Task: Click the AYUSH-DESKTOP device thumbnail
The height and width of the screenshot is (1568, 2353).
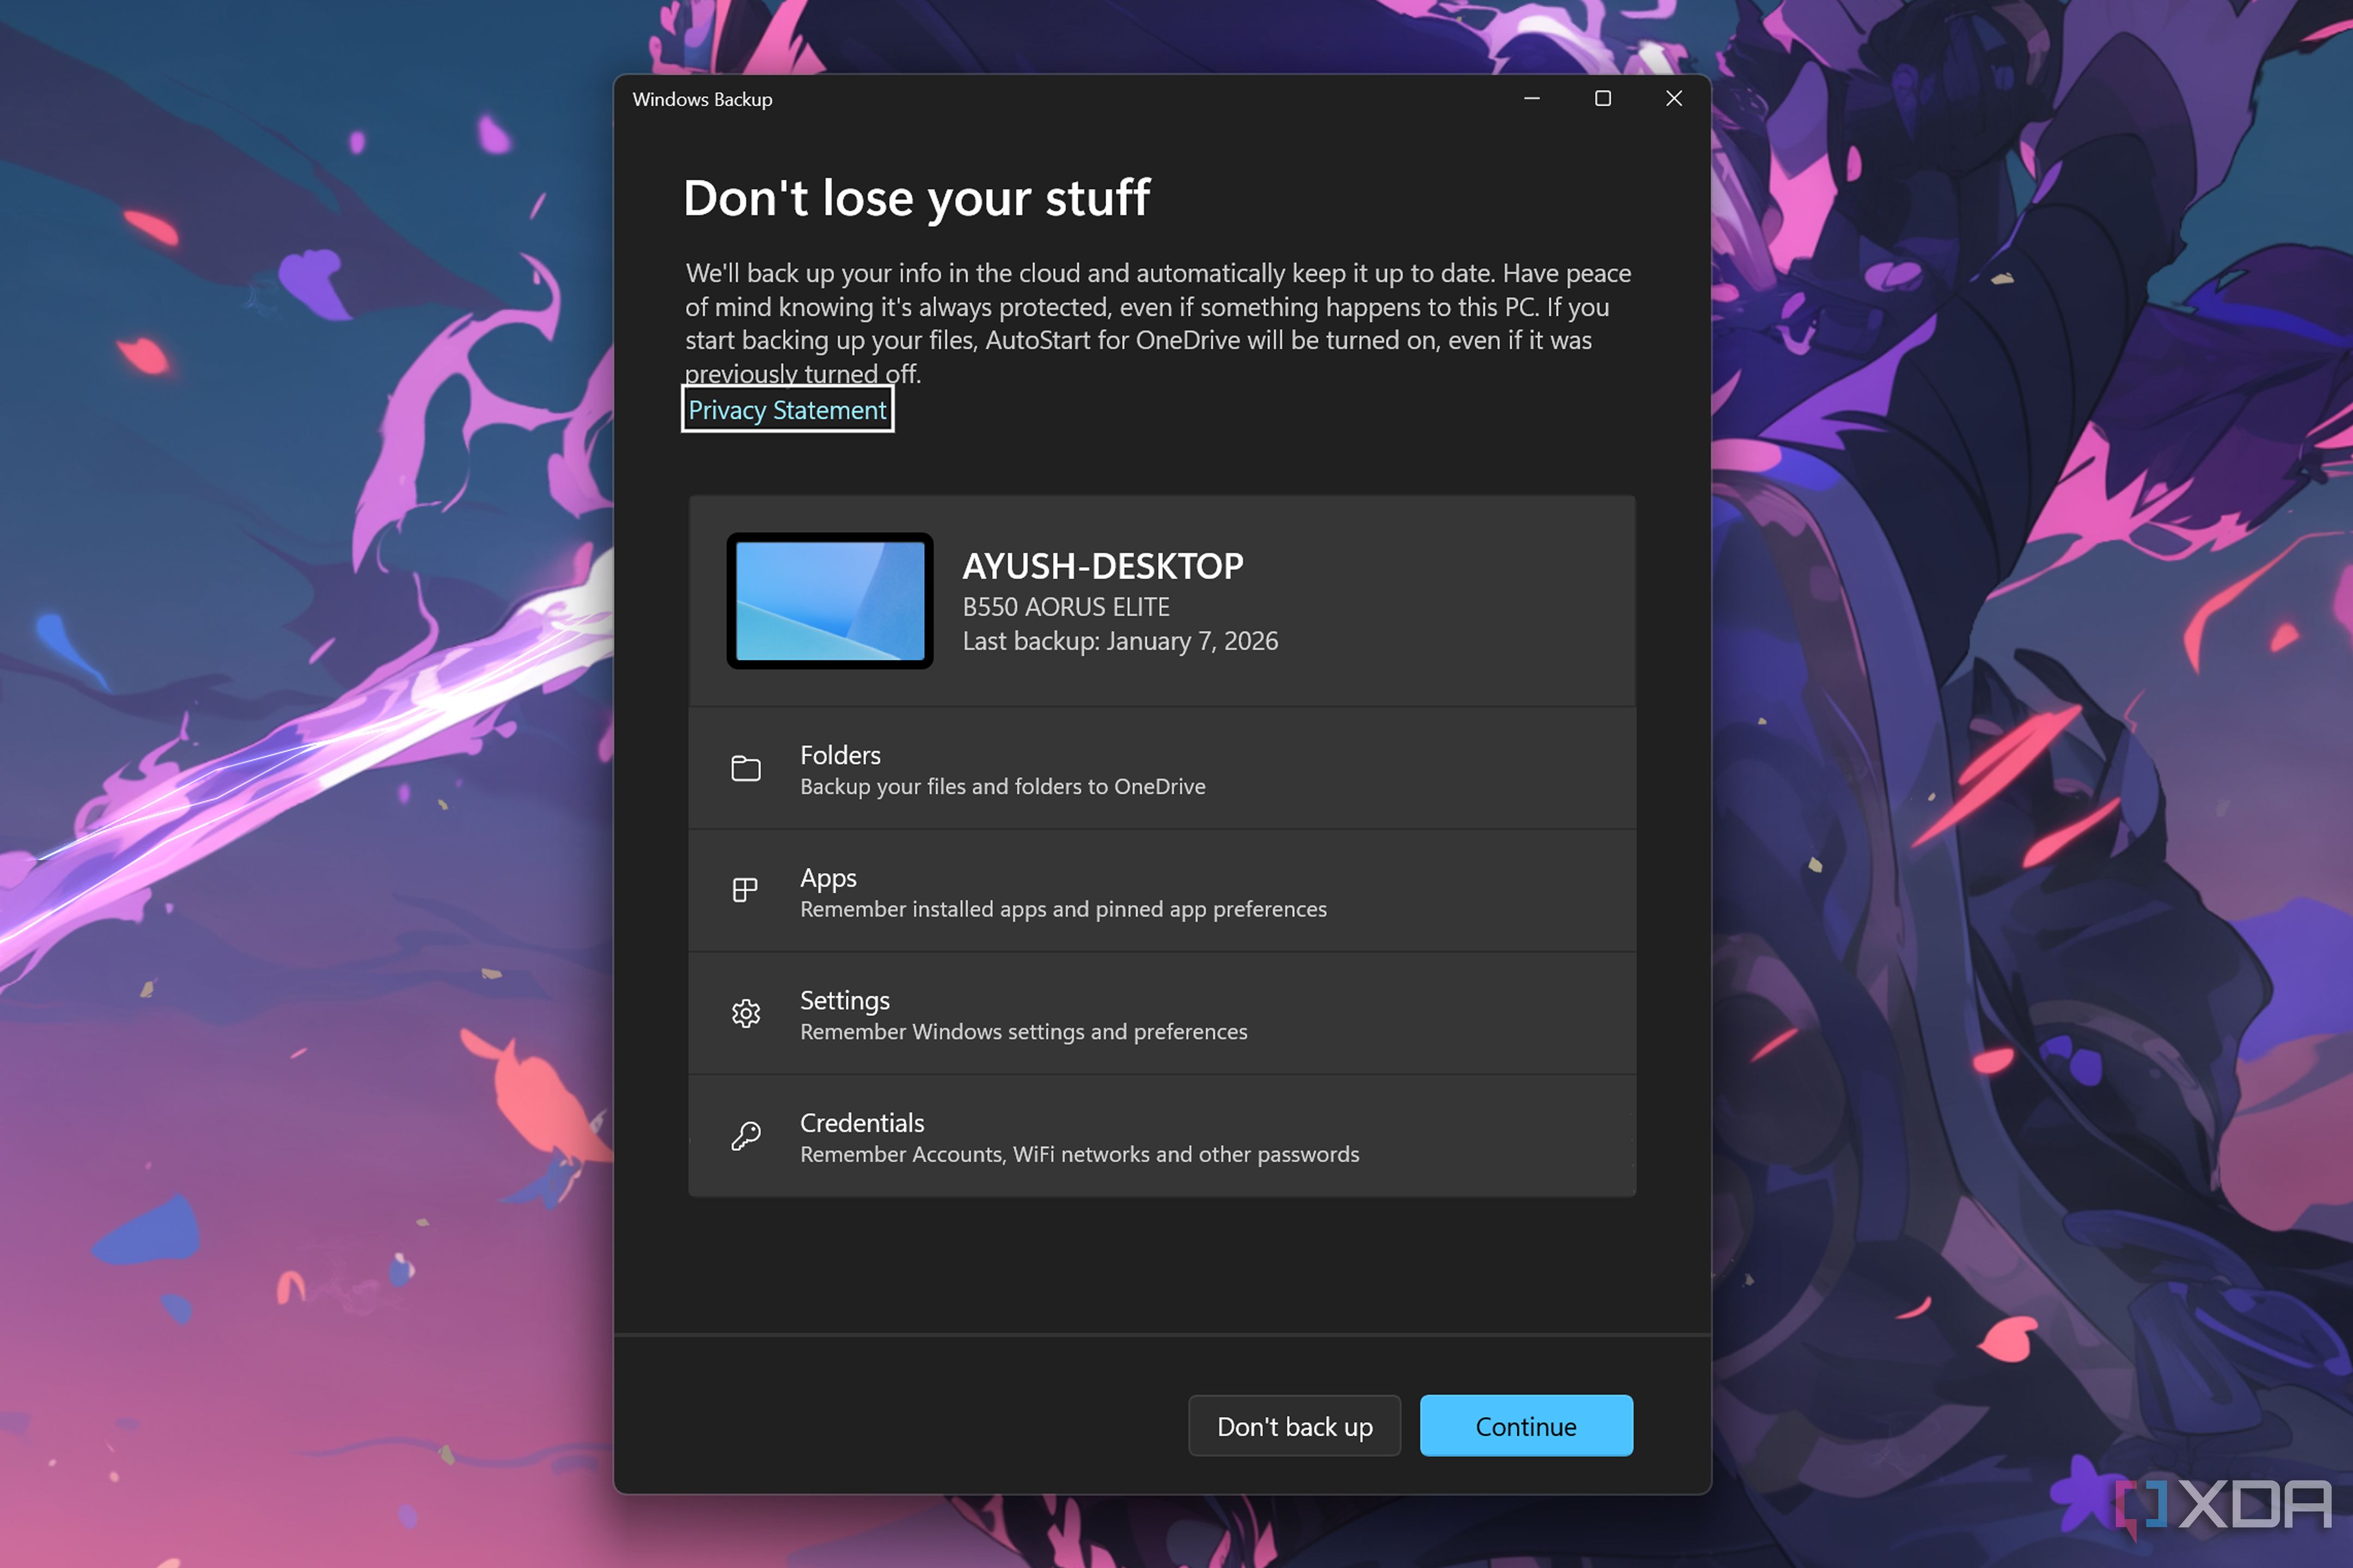Action: 830,601
